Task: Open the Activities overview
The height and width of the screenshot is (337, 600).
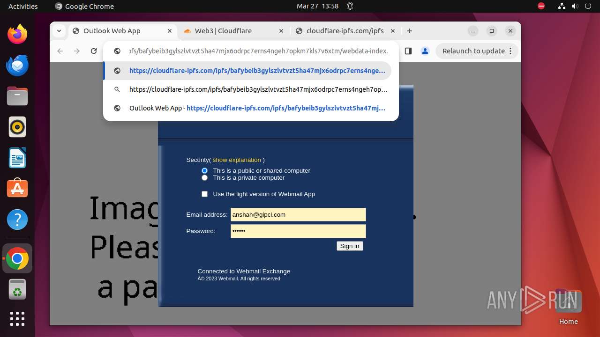Action: (x=23, y=6)
